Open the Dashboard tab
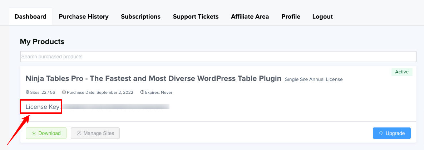This screenshot has width=424, height=150. (x=30, y=16)
